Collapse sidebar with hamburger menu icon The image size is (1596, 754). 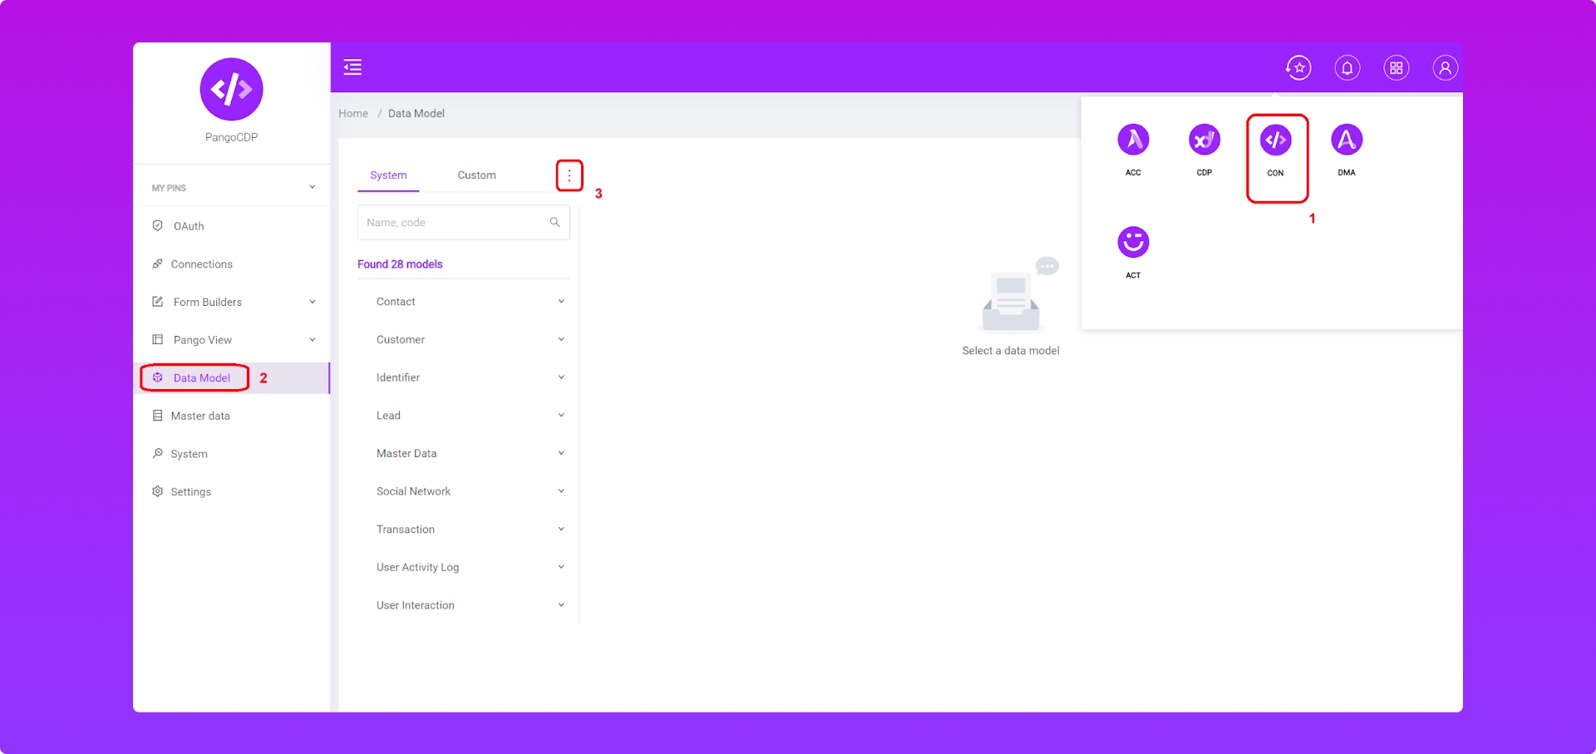(x=352, y=67)
